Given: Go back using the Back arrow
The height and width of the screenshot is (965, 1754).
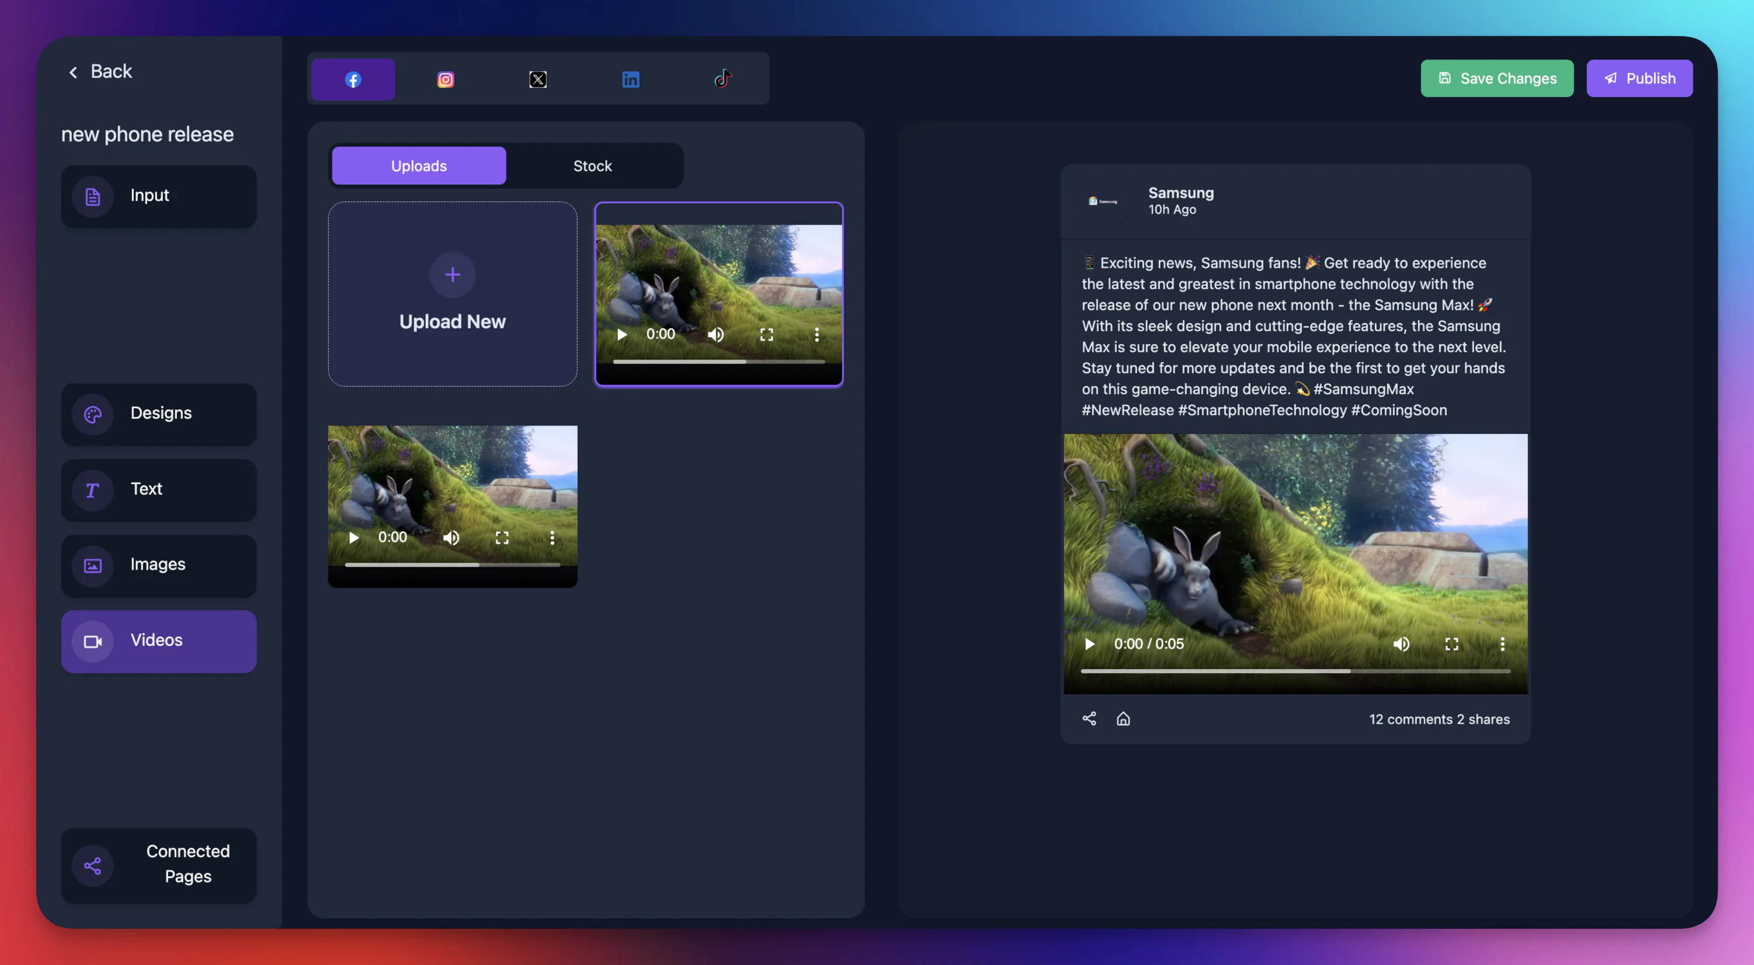Looking at the screenshot, I should pyautogui.click(x=74, y=71).
